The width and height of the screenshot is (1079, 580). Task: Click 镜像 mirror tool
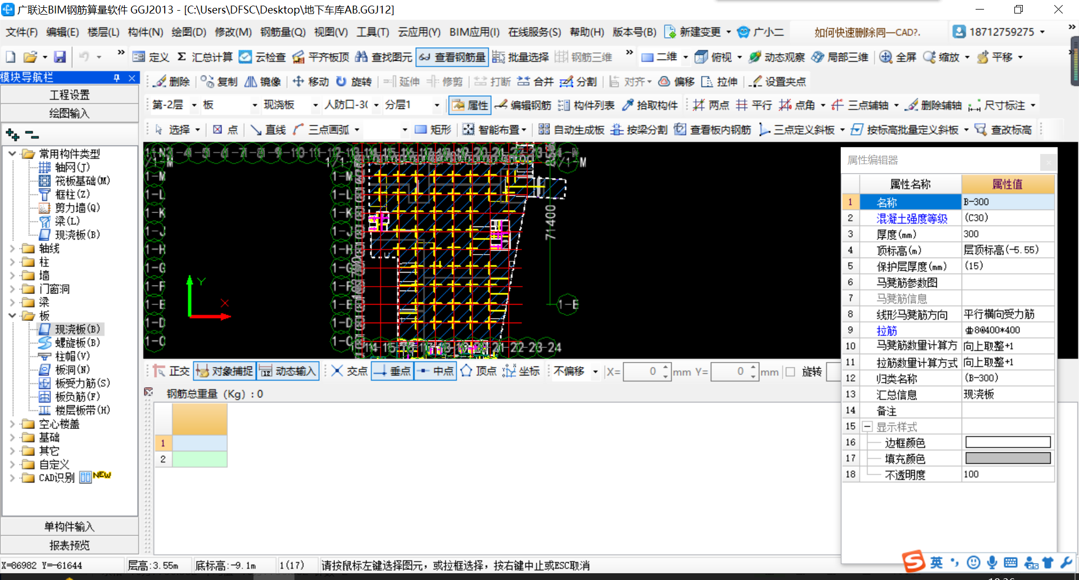[262, 81]
